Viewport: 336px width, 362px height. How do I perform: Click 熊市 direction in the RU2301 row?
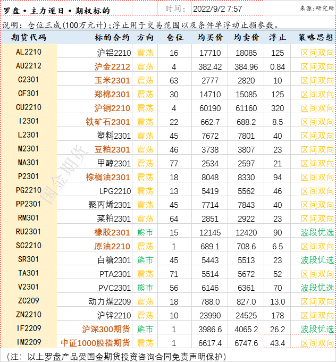click(x=145, y=233)
